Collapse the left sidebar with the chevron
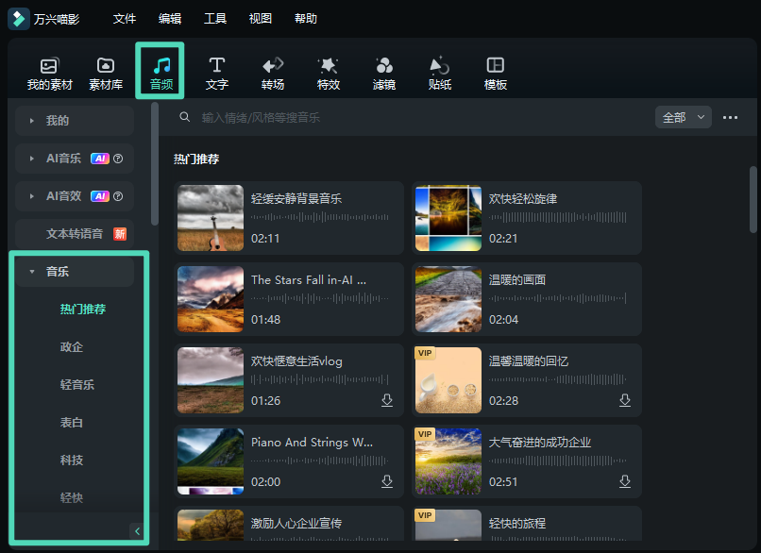 137,530
